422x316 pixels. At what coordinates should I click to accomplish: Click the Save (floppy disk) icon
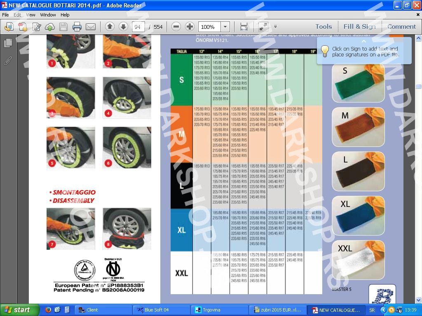coord(63,27)
